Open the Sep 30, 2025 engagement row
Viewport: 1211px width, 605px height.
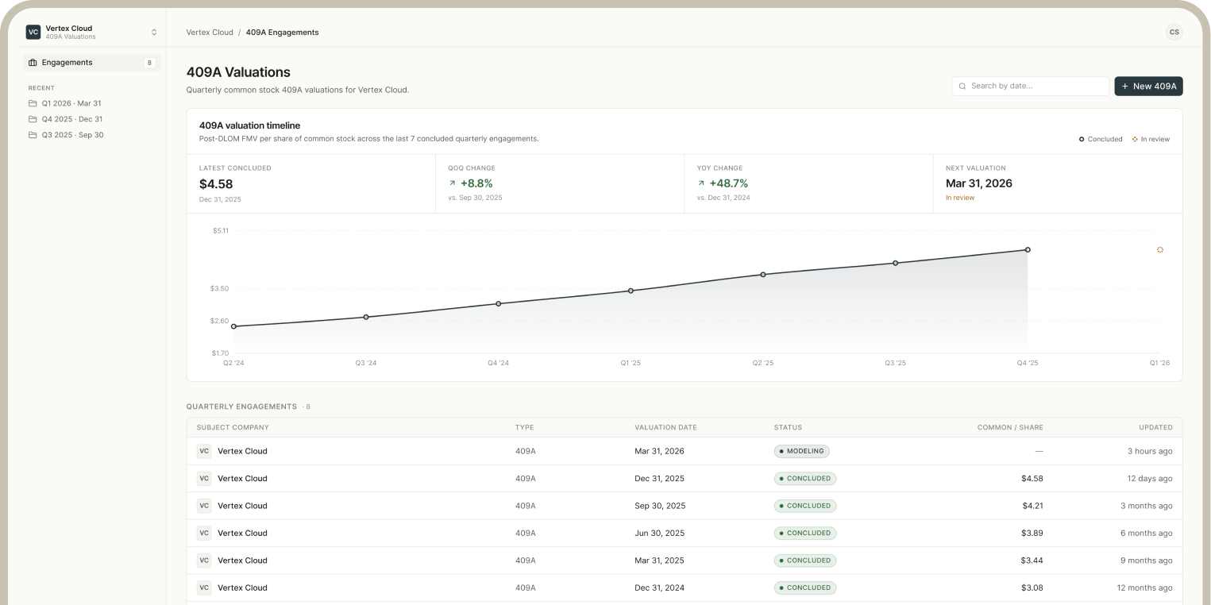[685, 506]
